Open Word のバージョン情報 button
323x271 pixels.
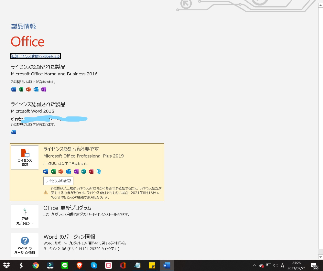tap(25, 245)
